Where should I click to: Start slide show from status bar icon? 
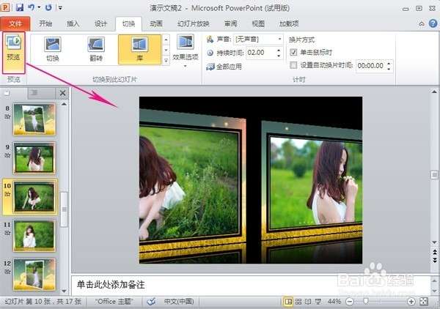tap(317, 301)
